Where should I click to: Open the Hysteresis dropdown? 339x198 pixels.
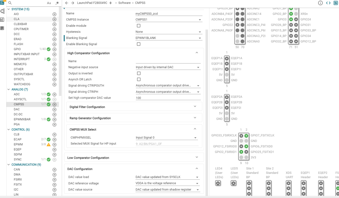(x=168, y=32)
